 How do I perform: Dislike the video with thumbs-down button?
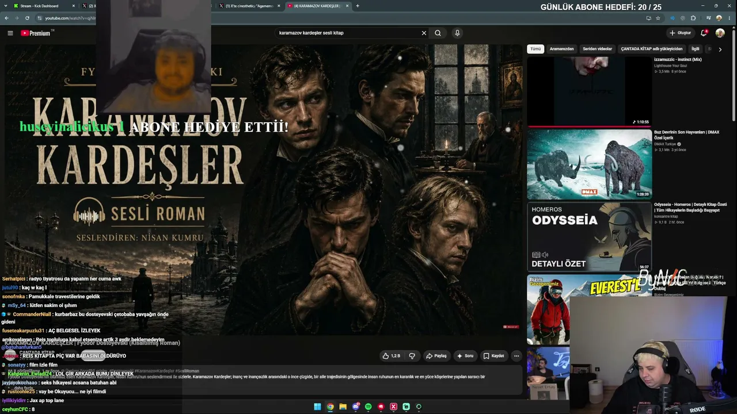[x=412, y=356]
